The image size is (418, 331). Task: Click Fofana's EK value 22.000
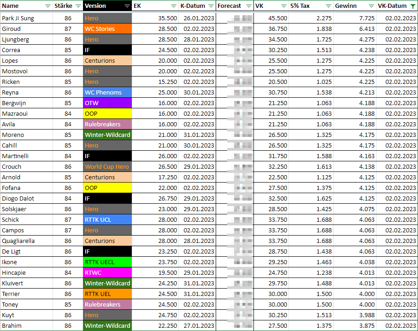pos(167,188)
